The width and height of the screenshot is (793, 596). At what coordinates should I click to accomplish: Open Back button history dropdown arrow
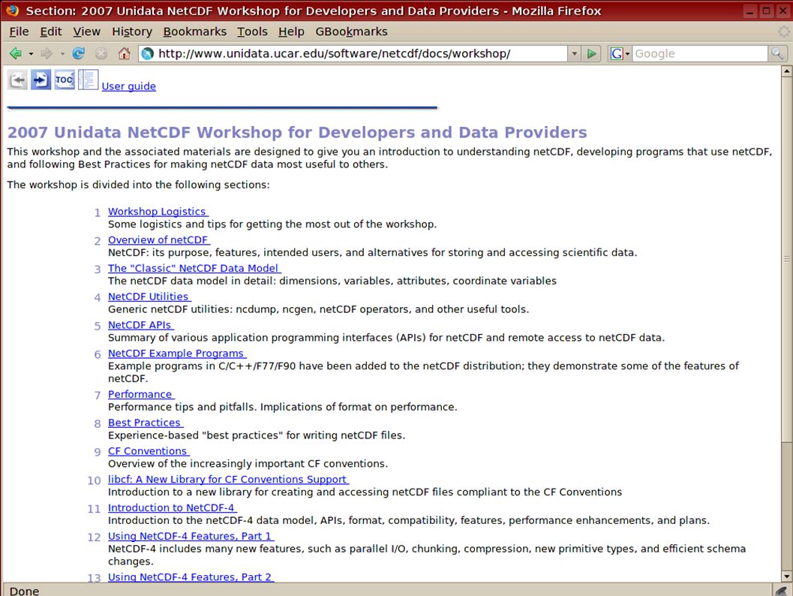pos(31,53)
